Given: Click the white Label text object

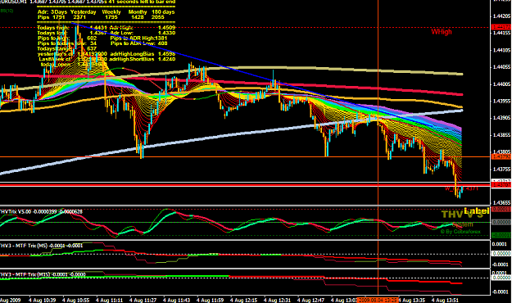Looking at the screenshot, I should (477, 211).
